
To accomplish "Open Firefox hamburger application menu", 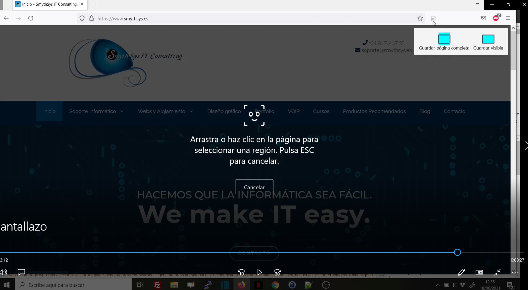I will [508, 18].
